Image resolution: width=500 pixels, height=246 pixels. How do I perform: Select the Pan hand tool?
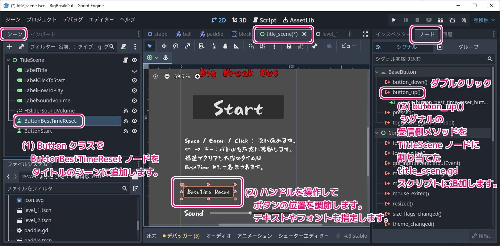coord(225,46)
